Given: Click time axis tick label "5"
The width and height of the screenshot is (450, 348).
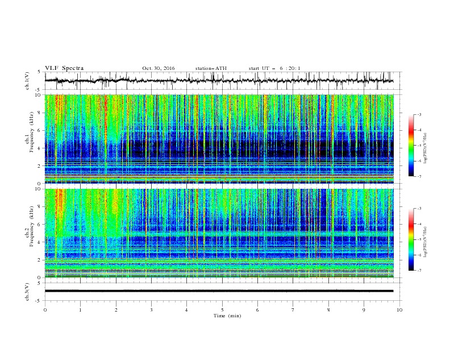Looking at the screenshot, I should click(222, 310).
